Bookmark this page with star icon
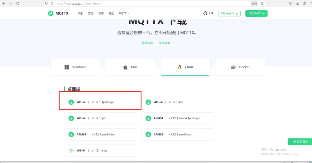 [261, 3]
